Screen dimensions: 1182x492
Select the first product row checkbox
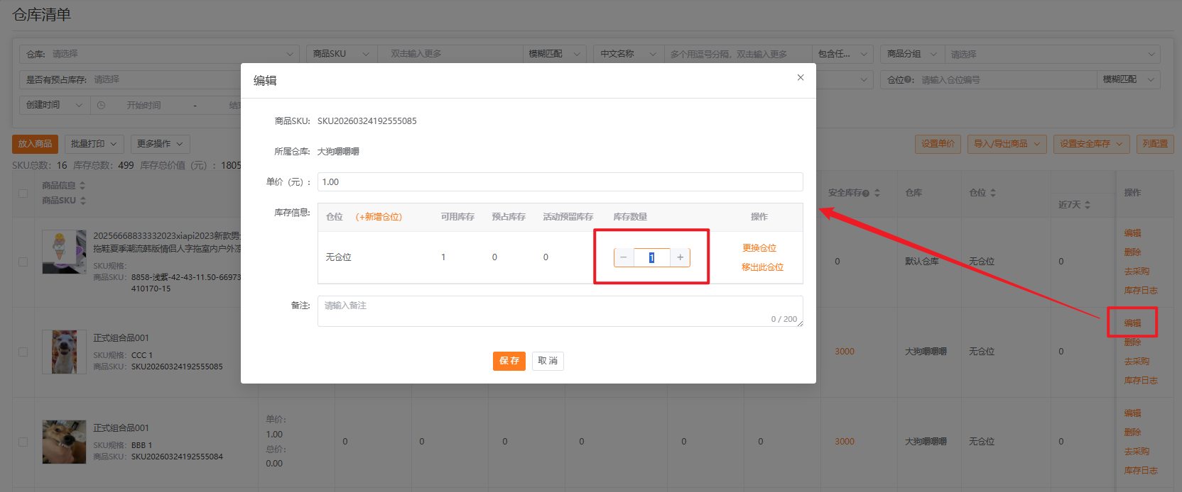(23, 262)
